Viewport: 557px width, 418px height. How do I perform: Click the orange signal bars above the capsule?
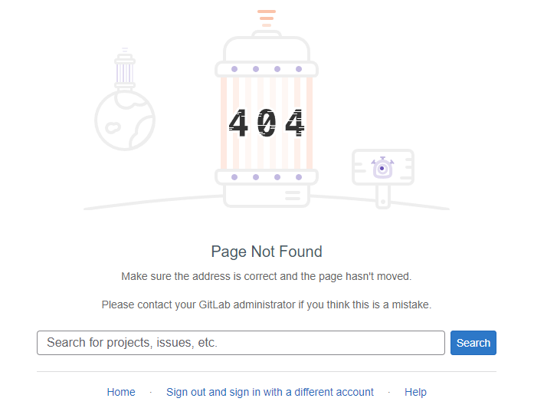(267, 18)
